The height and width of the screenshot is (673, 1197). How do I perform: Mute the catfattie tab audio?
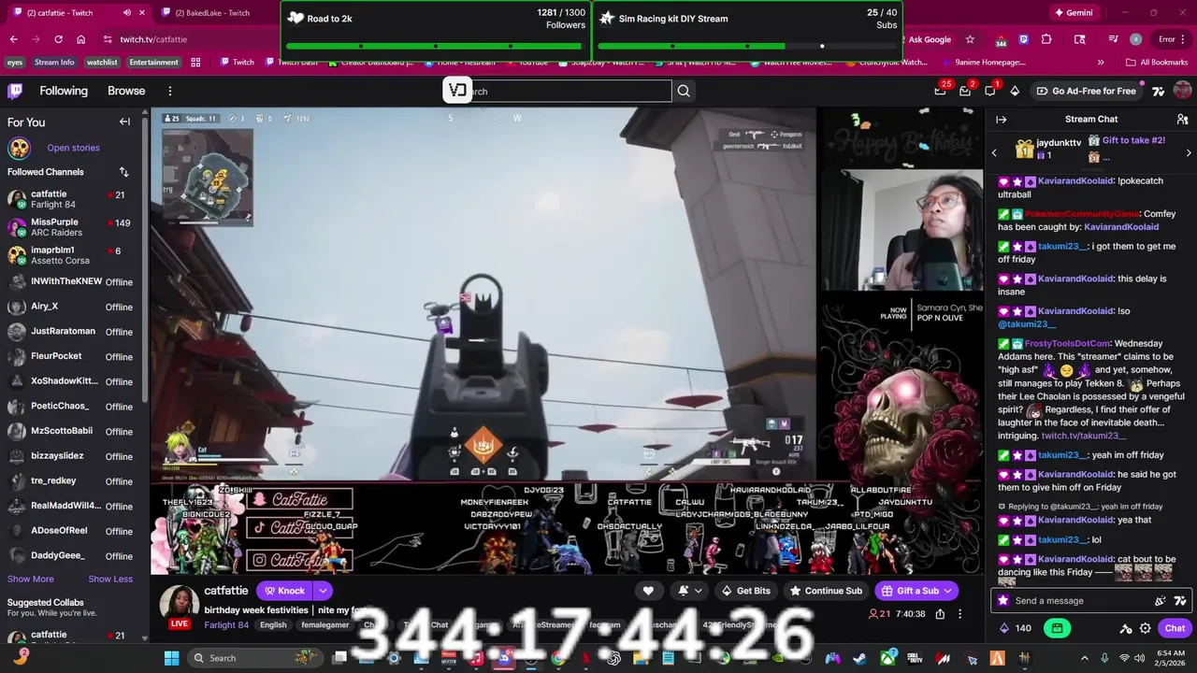(127, 13)
